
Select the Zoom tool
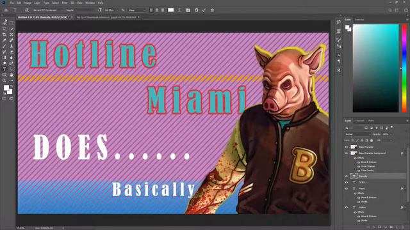(x=4, y=80)
